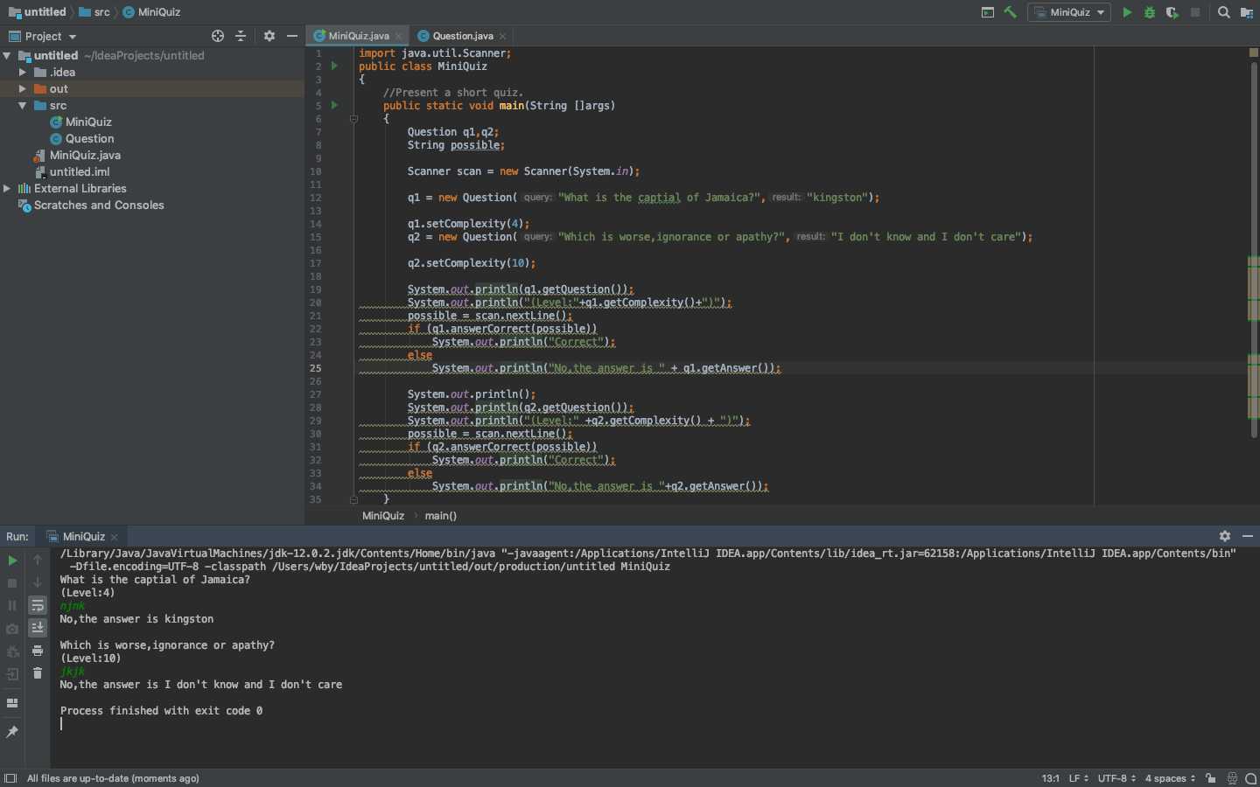Click main() in editor breadcrumb
The image size is (1260, 787).
click(x=440, y=516)
